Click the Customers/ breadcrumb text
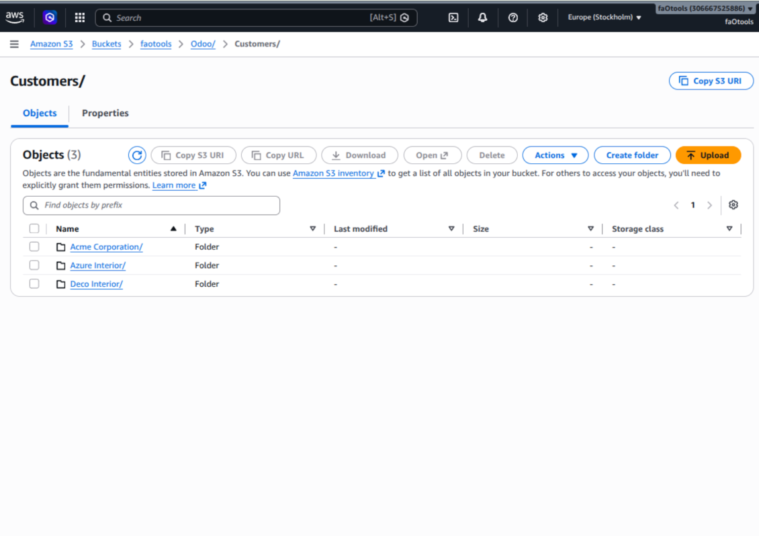The width and height of the screenshot is (759, 536). pos(257,44)
